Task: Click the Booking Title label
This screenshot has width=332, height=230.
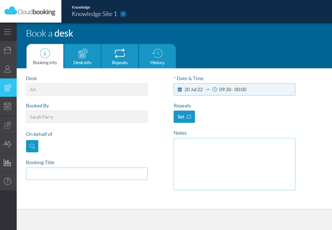Action: pos(40,163)
